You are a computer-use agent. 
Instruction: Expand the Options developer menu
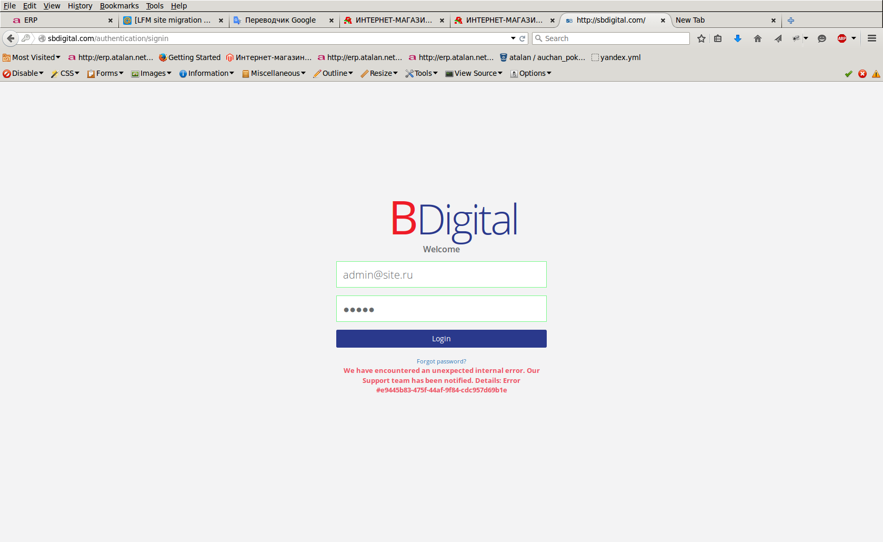531,73
